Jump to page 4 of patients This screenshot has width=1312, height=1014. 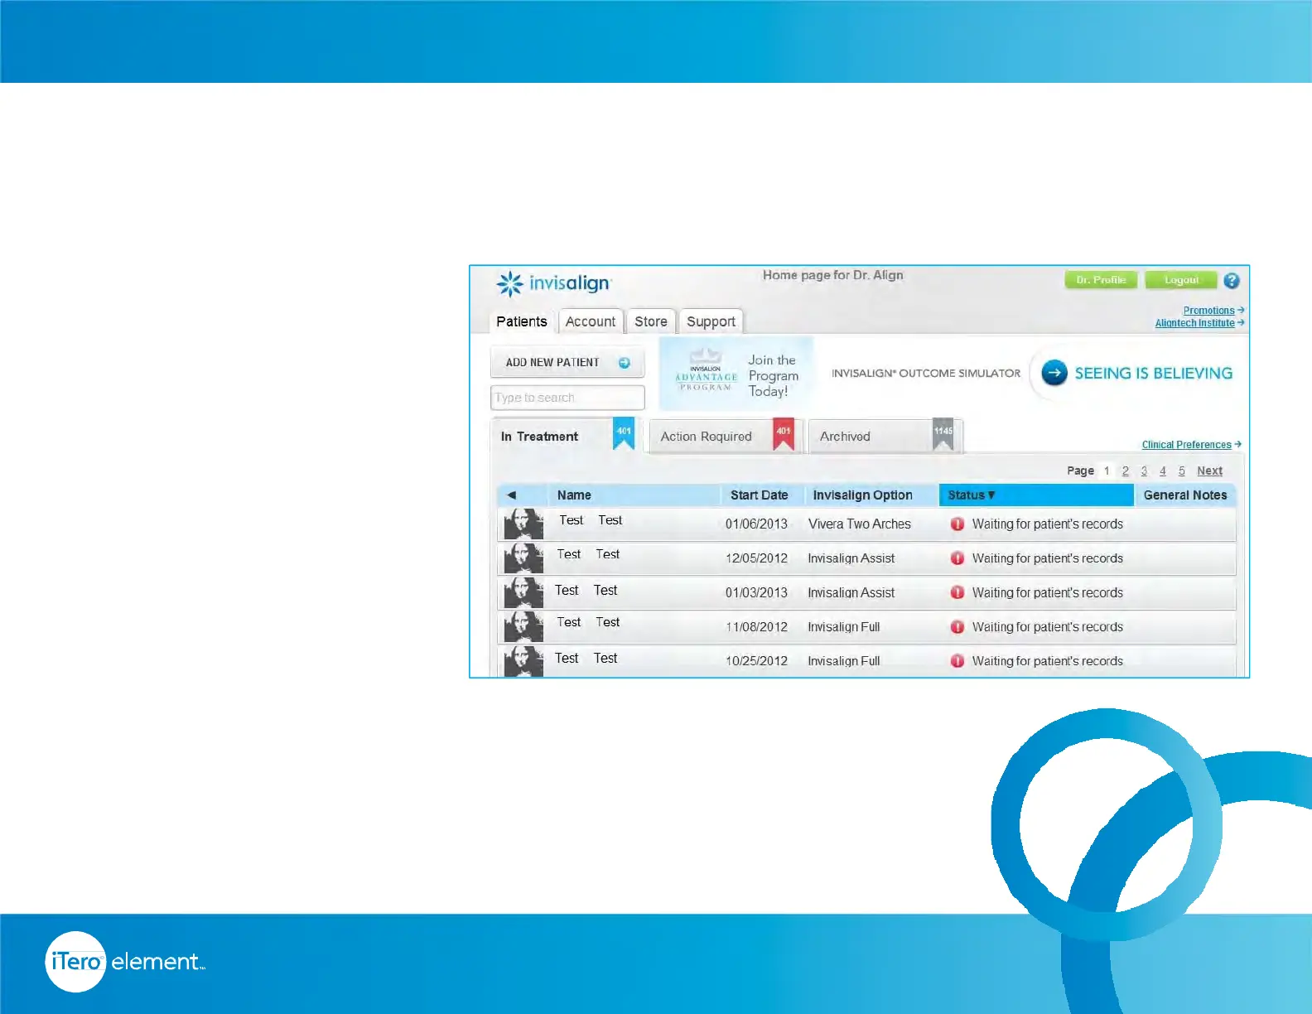tap(1163, 471)
